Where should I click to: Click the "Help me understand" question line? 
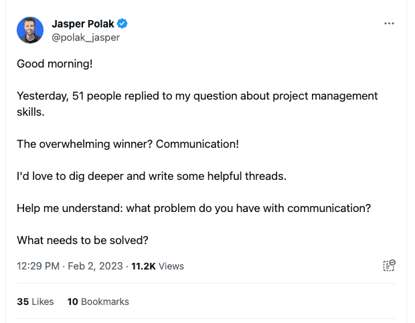(194, 209)
